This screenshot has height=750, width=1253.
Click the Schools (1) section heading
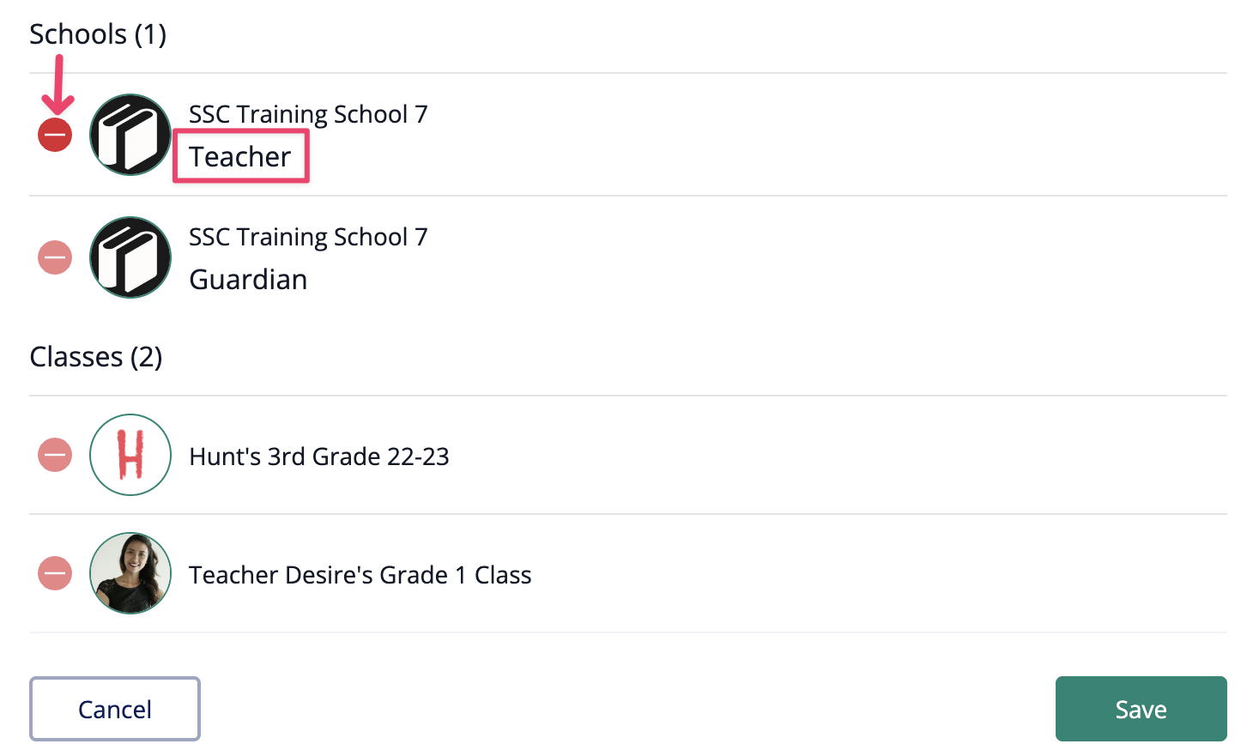(x=98, y=34)
